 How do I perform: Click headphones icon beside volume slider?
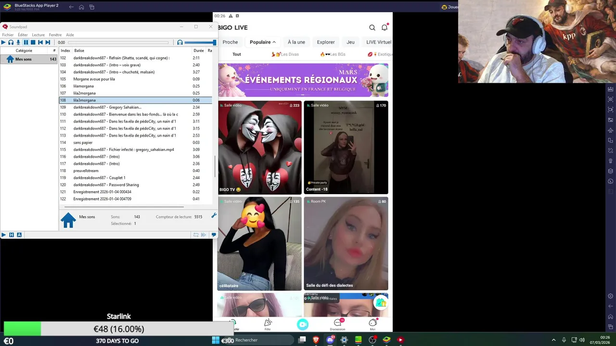(180, 42)
